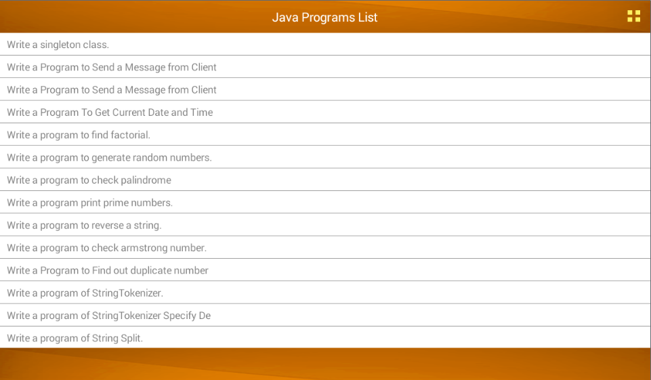This screenshot has height=380, width=651.
Task: Open 'Write a program of StringTokenizer.' item
Action: coord(325,293)
